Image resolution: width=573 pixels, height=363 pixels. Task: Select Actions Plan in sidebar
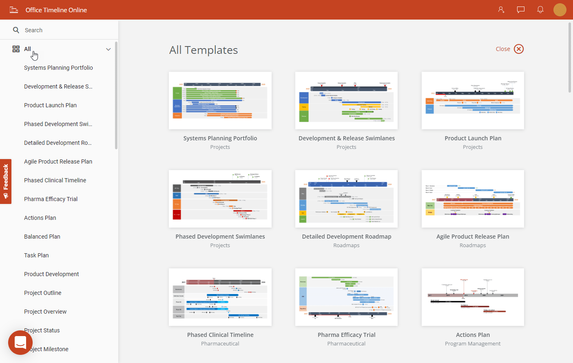click(40, 218)
